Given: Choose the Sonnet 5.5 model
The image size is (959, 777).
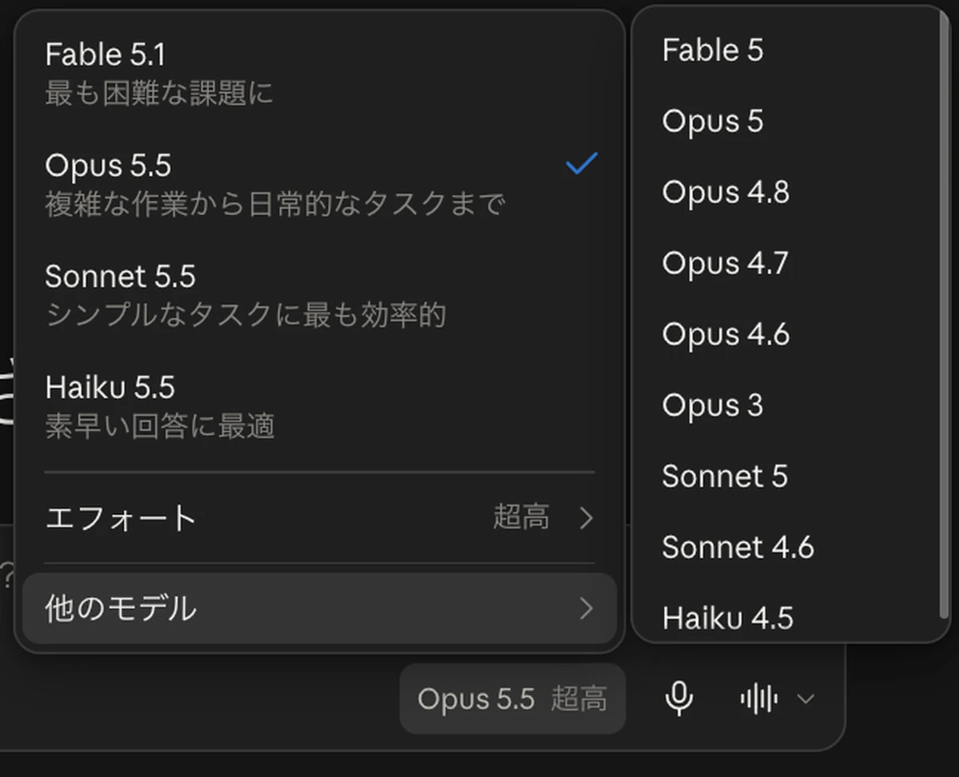Looking at the screenshot, I should [x=320, y=295].
